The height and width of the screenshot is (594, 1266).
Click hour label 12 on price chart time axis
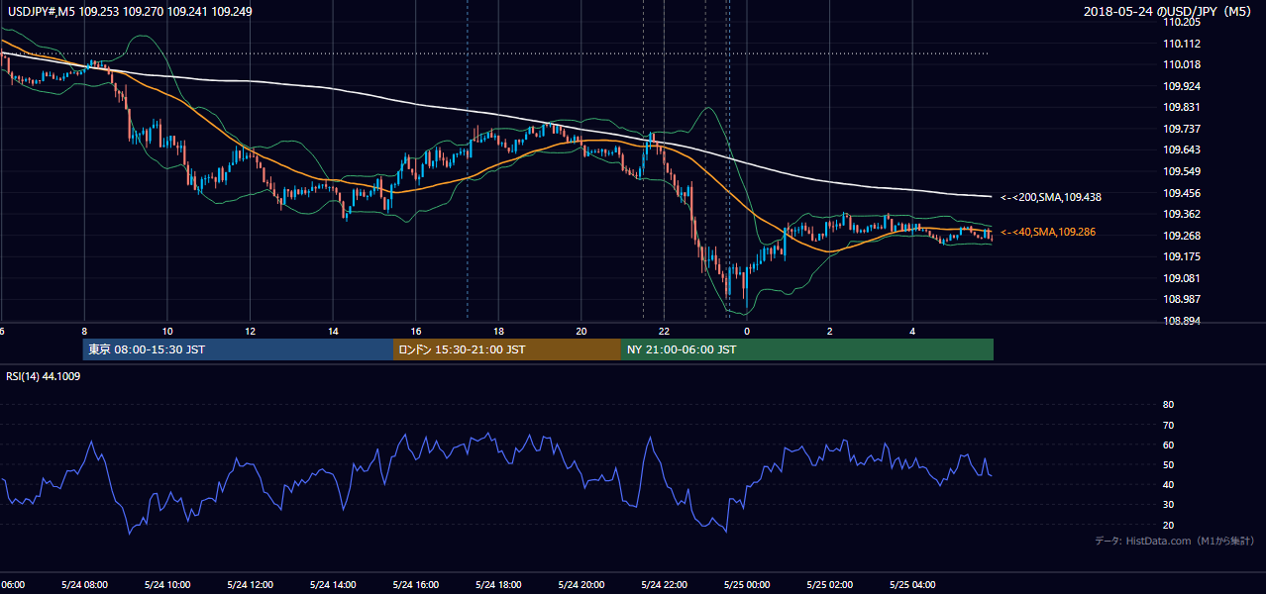(x=250, y=331)
